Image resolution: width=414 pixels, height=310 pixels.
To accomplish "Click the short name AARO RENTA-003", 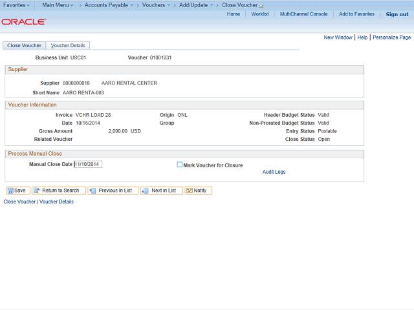I will pos(83,93).
